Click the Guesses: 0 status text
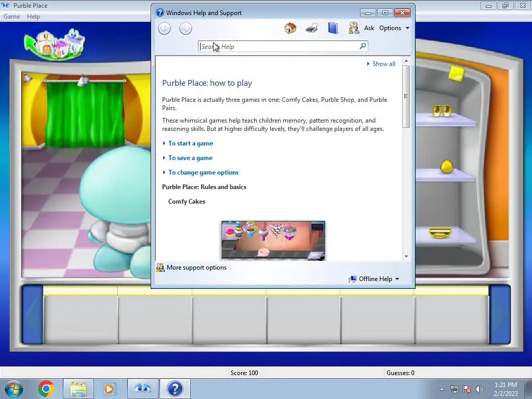The width and height of the screenshot is (532, 399). pos(401,373)
